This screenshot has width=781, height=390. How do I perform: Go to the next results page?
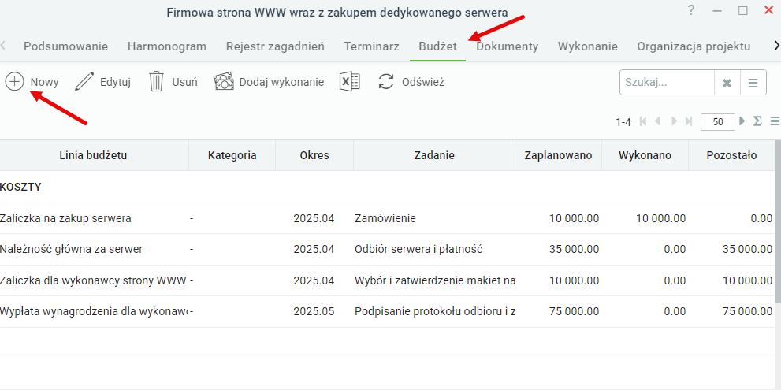(x=675, y=121)
